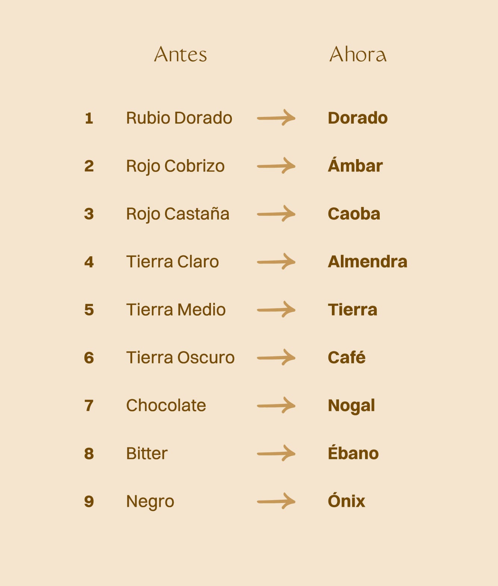Viewport: 498px width, 586px height.
Task: Click the arrow after Tierra Medio
Action: tap(276, 310)
